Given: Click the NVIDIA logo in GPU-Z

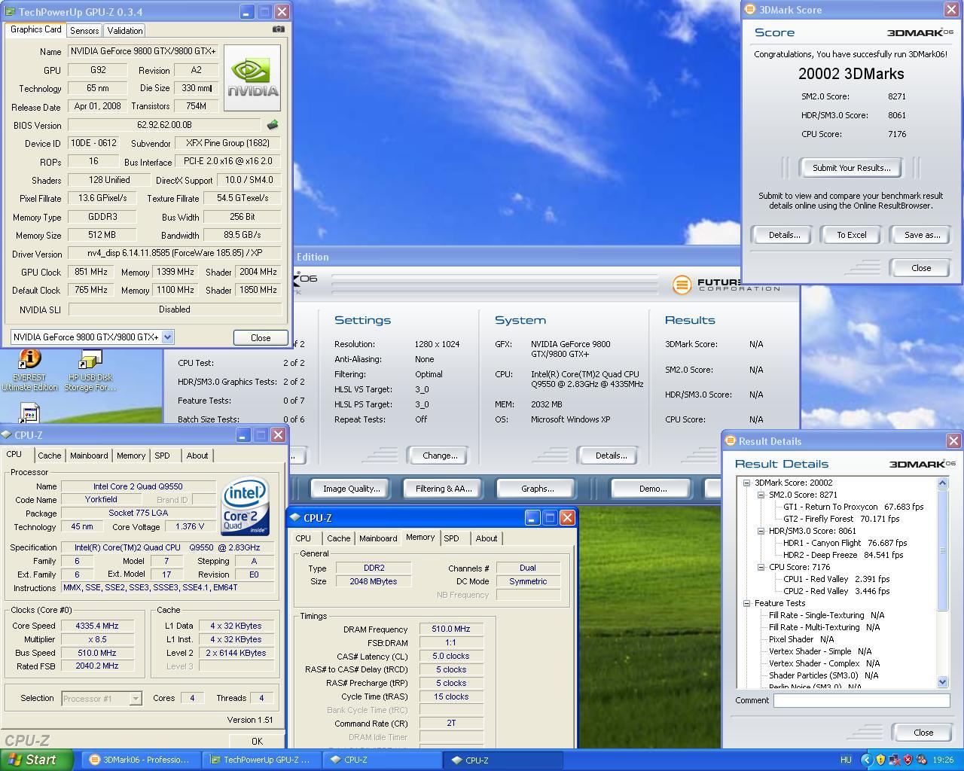Looking at the screenshot, I should (x=252, y=78).
